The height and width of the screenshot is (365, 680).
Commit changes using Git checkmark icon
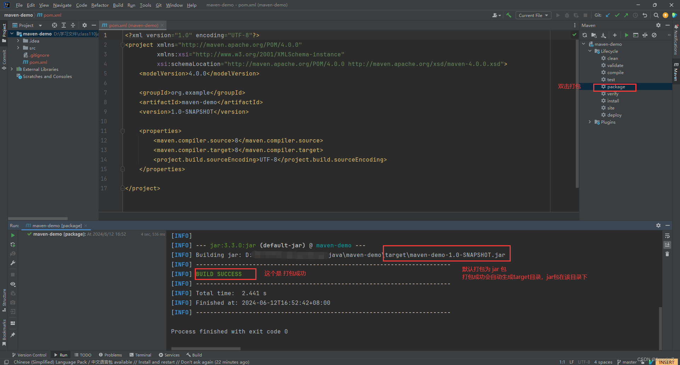pos(617,15)
